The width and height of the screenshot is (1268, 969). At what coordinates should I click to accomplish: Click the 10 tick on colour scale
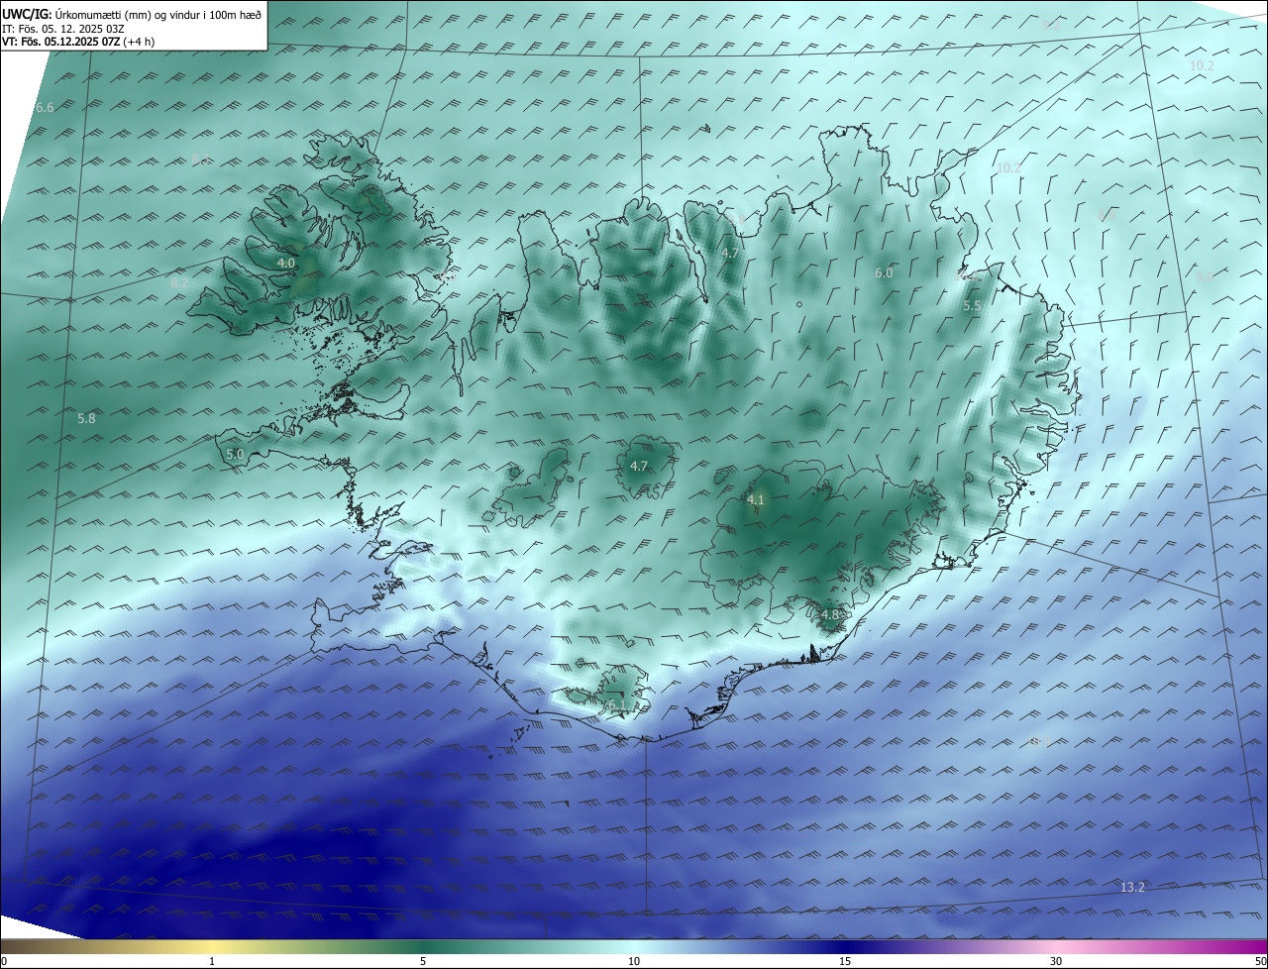pyautogui.click(x=634, y=961)
